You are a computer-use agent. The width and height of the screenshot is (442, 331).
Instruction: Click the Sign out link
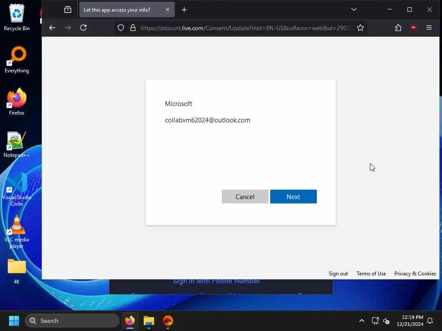[338, 274]
